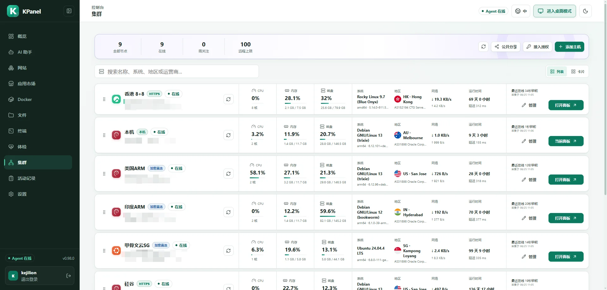The height and width of the screenshot is (290, 607).
Task: Click the 添加主机 button
Action: 569,47
